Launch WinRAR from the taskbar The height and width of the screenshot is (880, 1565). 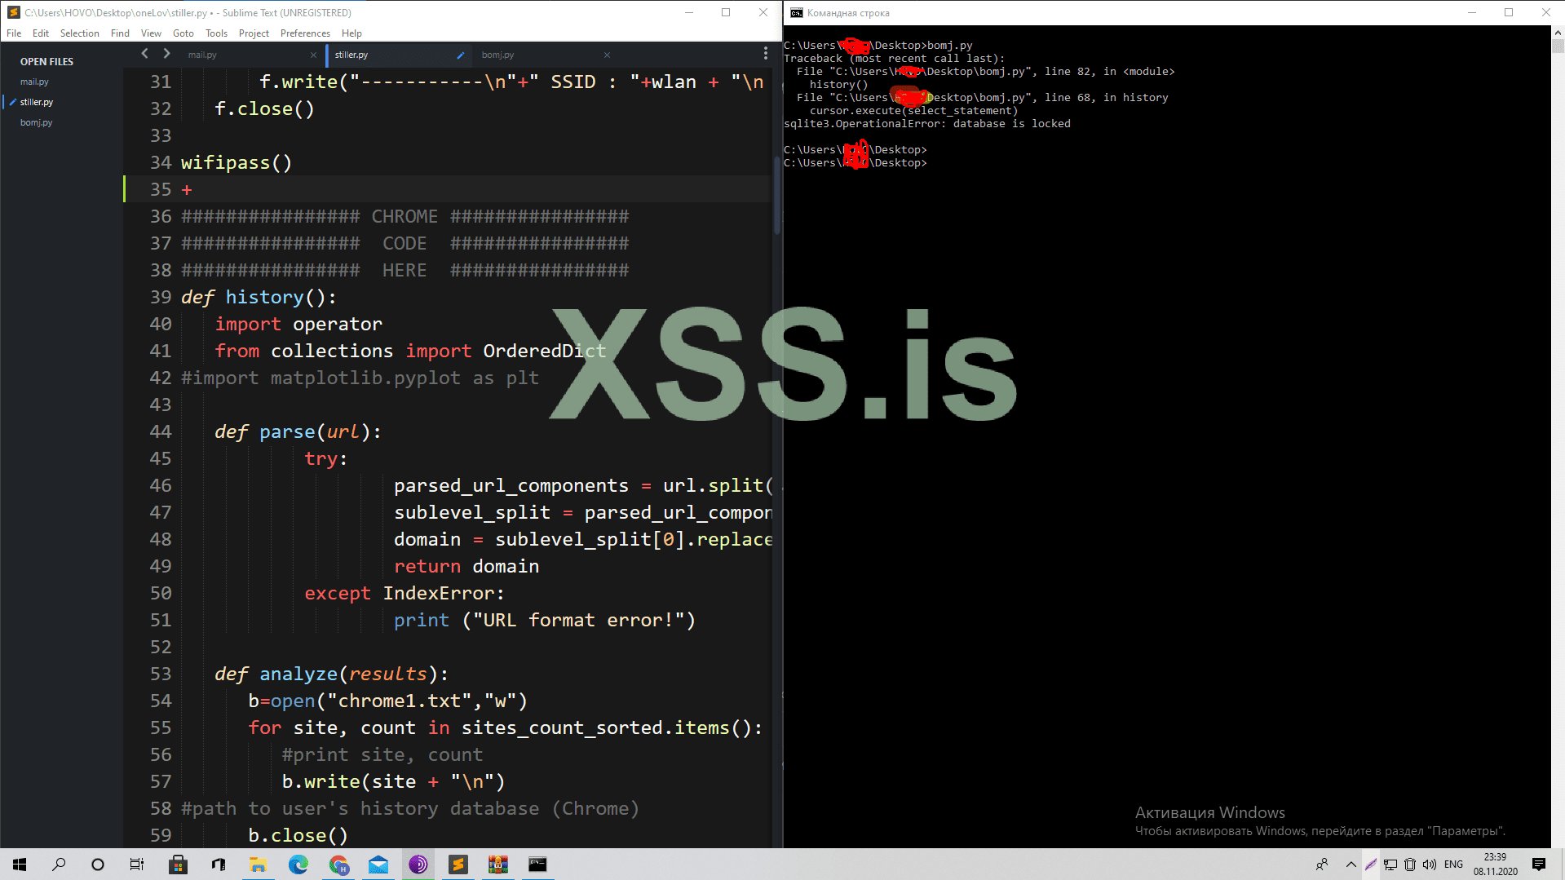point(498,865)
